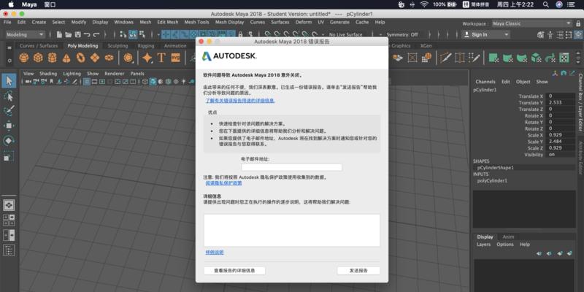Click the Save Scene floppy icon
Viewport: 584px width, 292px height.
[x=78, y=34]
